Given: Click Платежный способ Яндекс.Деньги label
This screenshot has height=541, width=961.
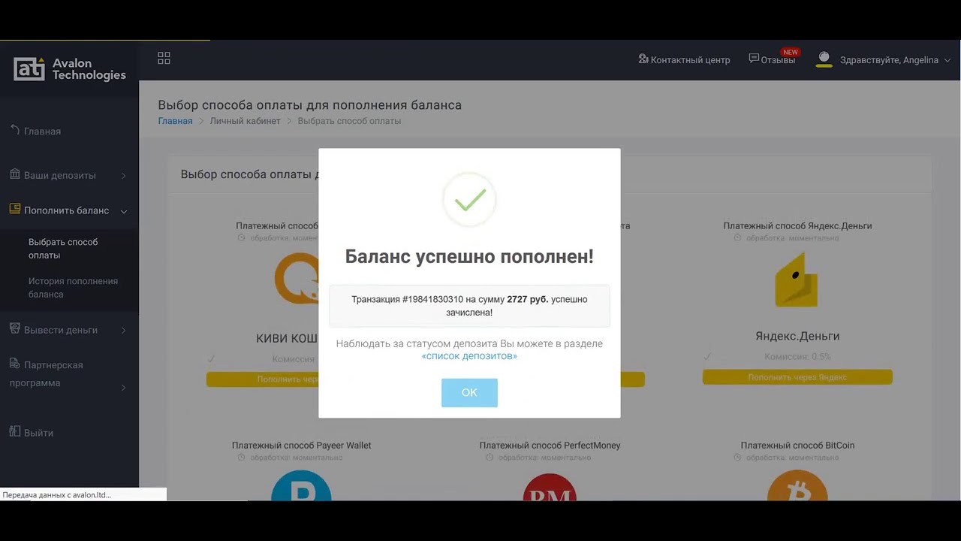Looking at the screenshot, I should tap(797, 225).
